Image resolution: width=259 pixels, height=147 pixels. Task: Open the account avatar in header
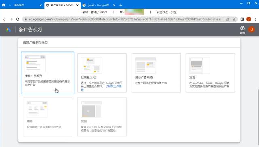pyautogui.click(x=252, y=30)
